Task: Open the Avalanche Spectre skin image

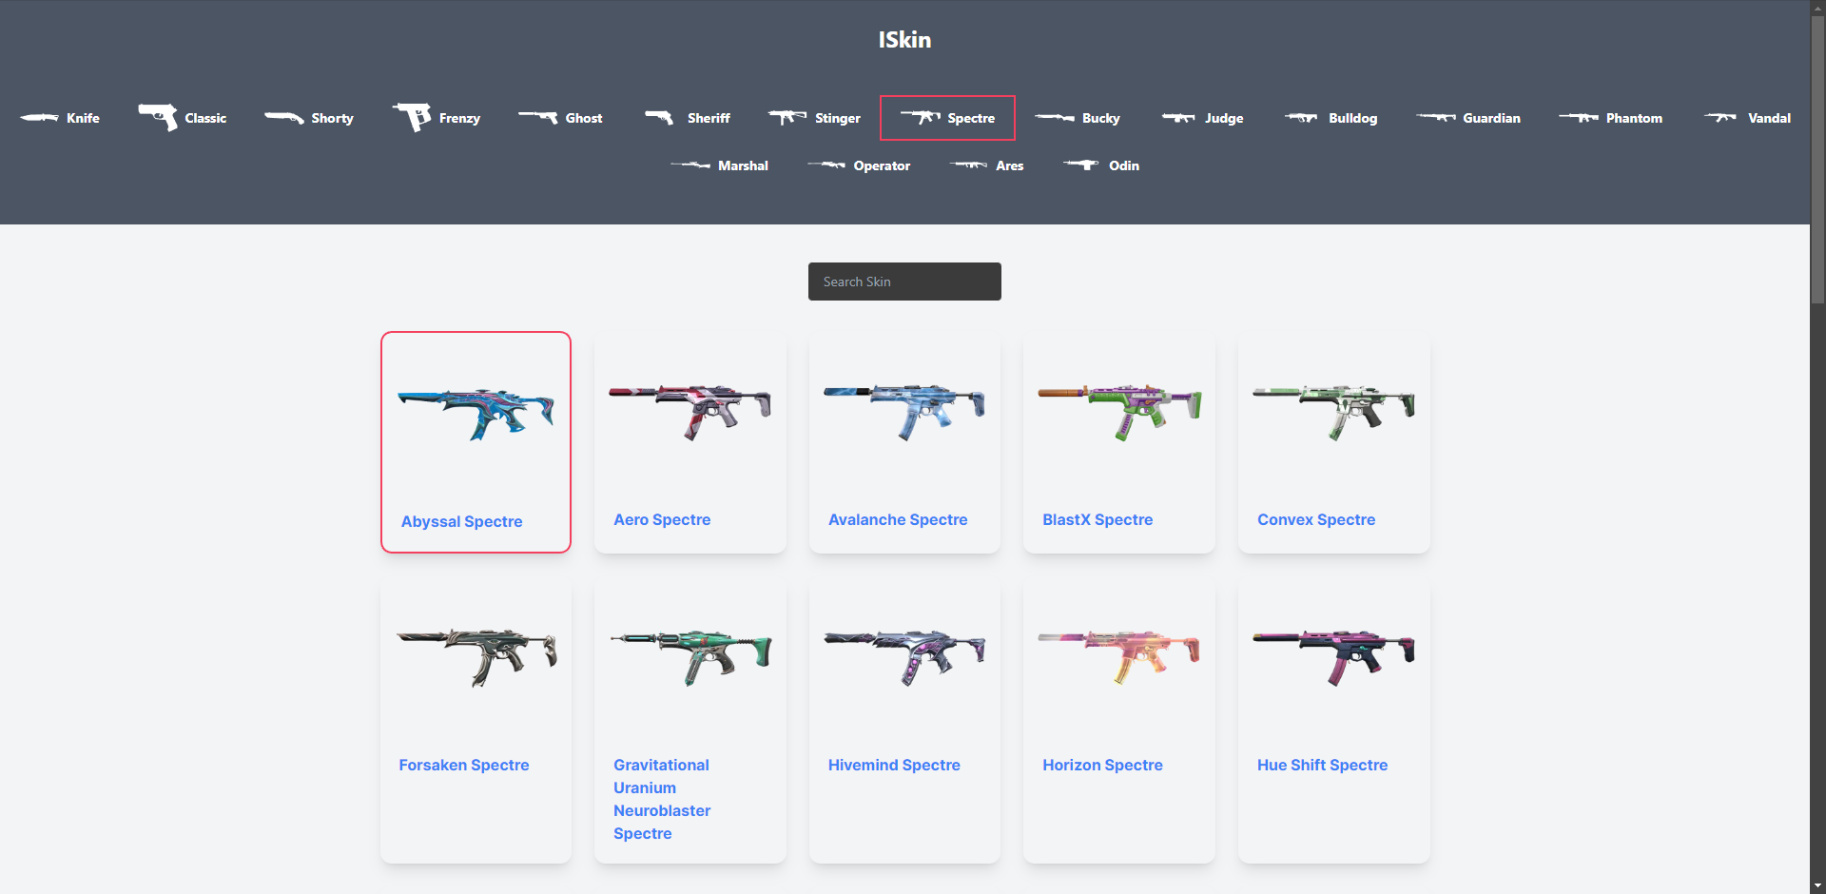Action: coord(904,412)
